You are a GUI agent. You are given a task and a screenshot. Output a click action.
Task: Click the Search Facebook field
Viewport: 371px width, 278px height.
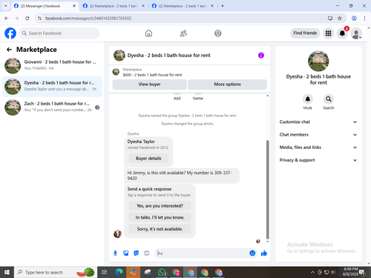[59, 33]
